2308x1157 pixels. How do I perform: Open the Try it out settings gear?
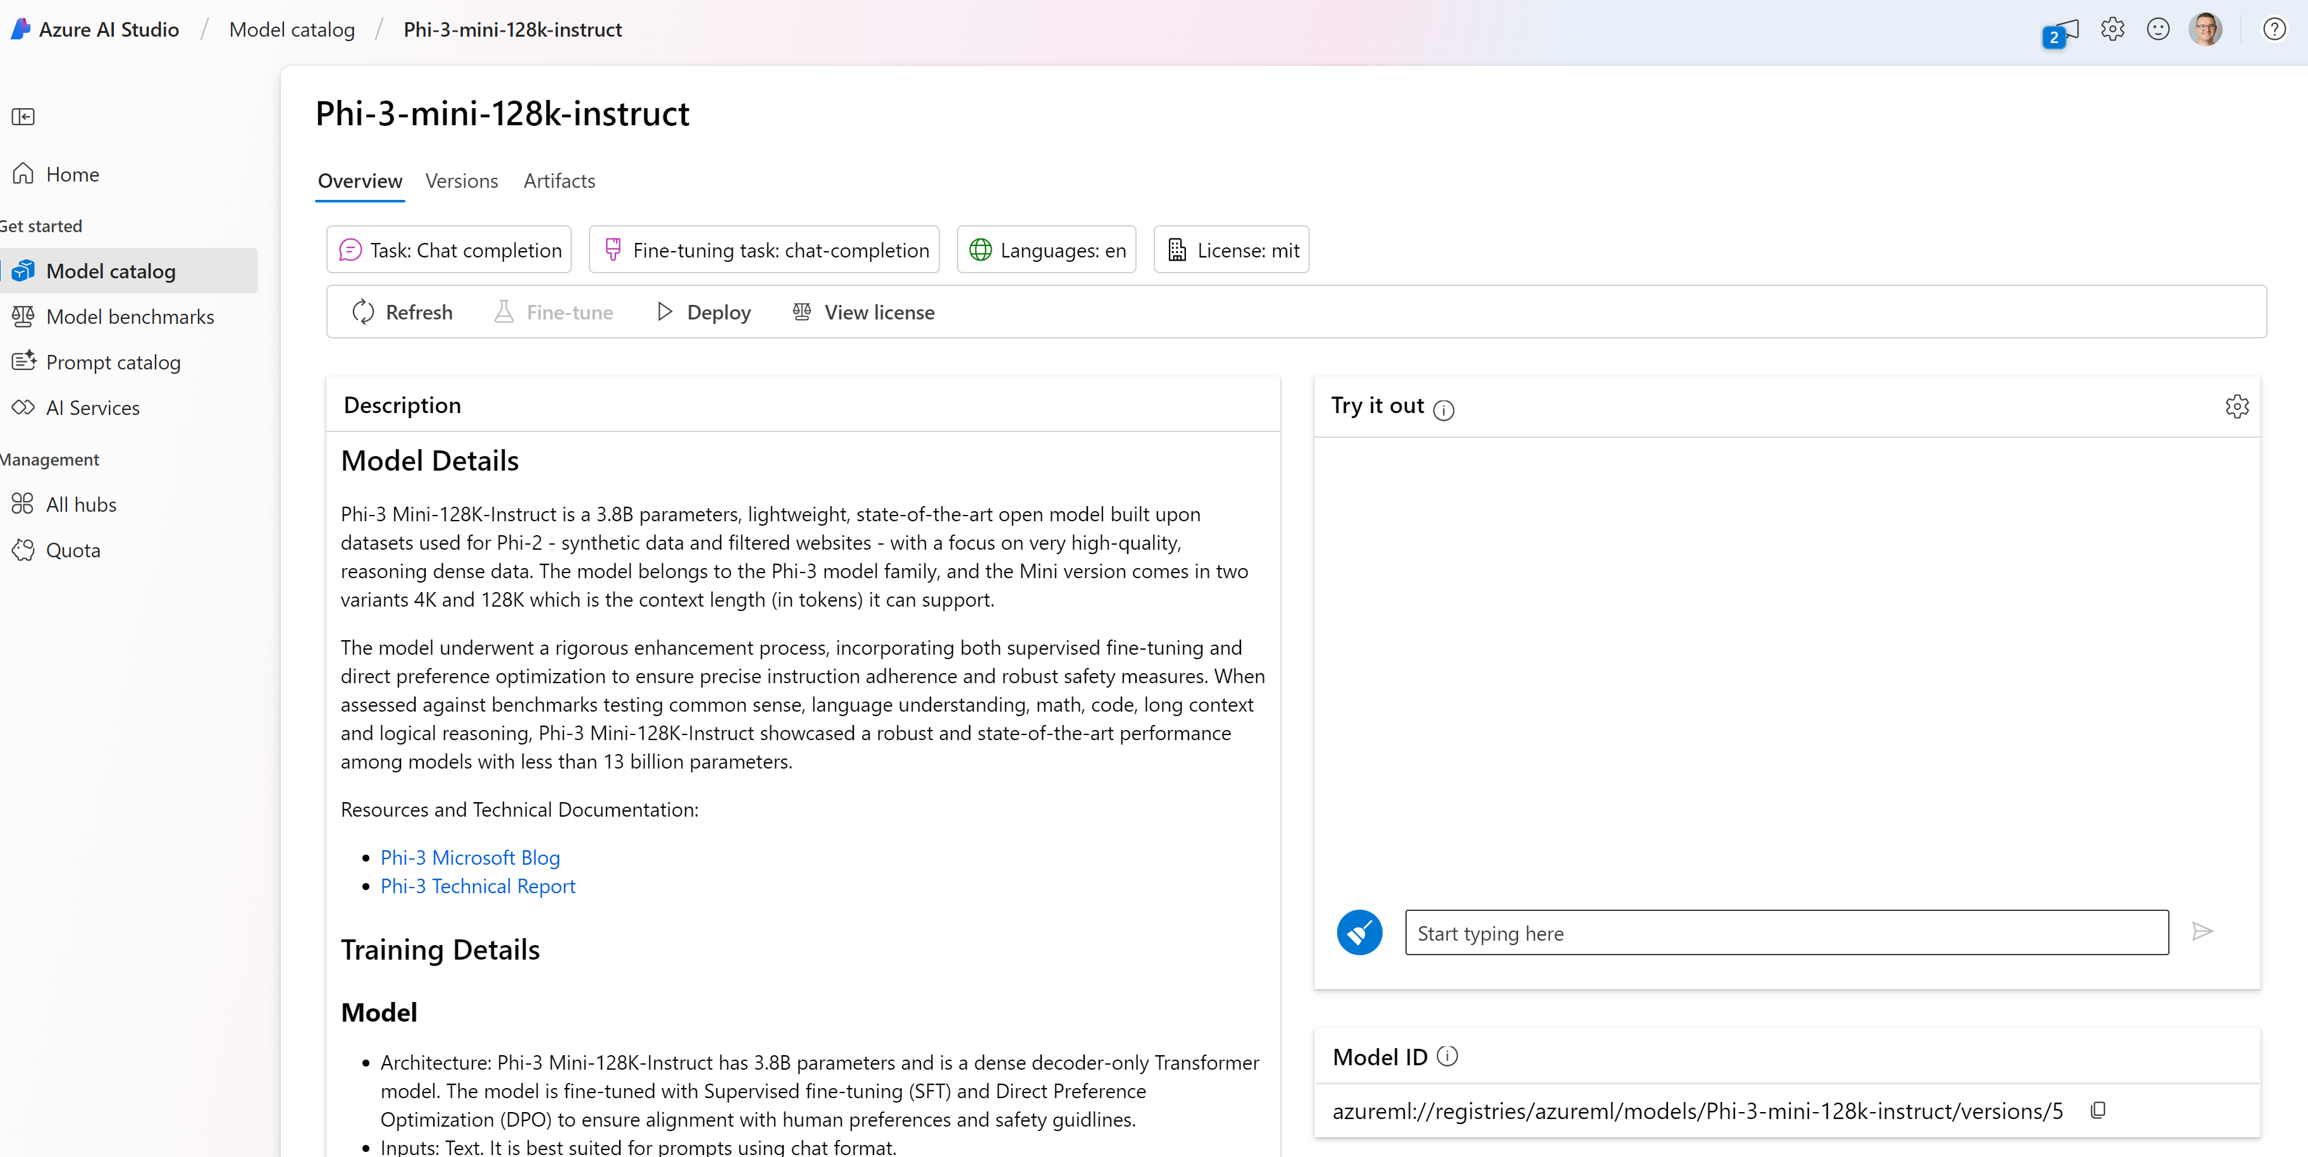(2237, 406)
